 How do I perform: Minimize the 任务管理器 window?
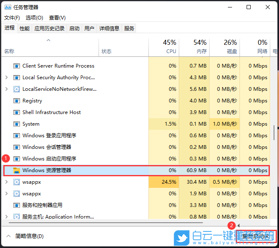coord(230,7)
